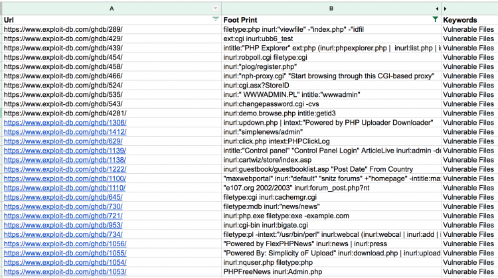This screenshot has height=278, width=498.
Task: Select cell with URL ghdb/4281/
Action: tap(112, 113)
